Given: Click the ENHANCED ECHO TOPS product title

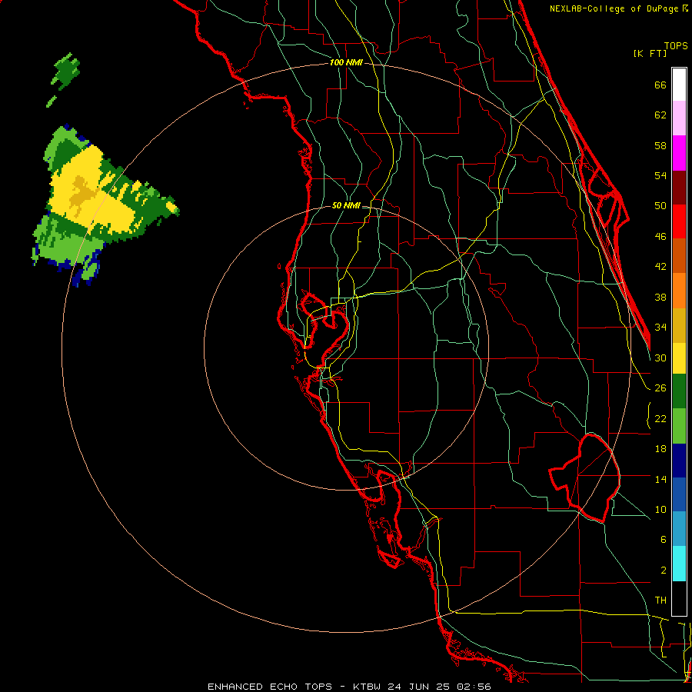Looking at the screenshot, I should click(270, 687).
